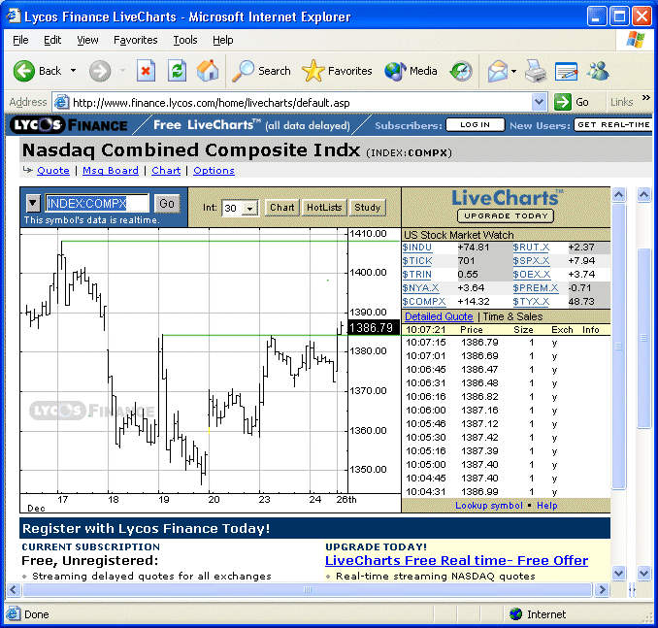Click the $OEX.X symbol link

tap(531, 274)
